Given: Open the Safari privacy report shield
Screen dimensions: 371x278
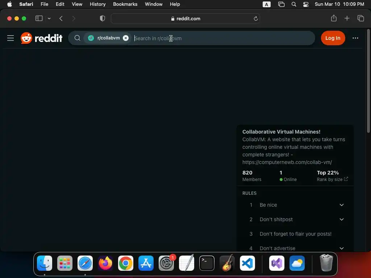Looking at the screenshot, I should (102, 18).
